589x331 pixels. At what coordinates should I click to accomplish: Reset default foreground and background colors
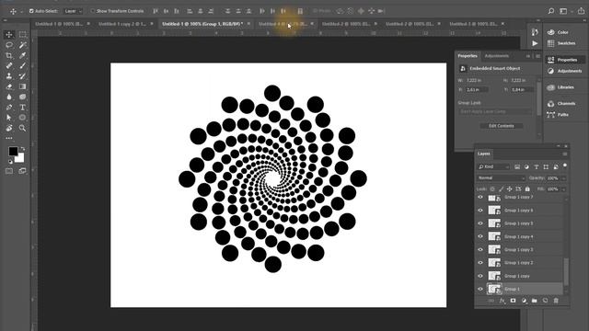pyautogui.click(x=10, y=162)
